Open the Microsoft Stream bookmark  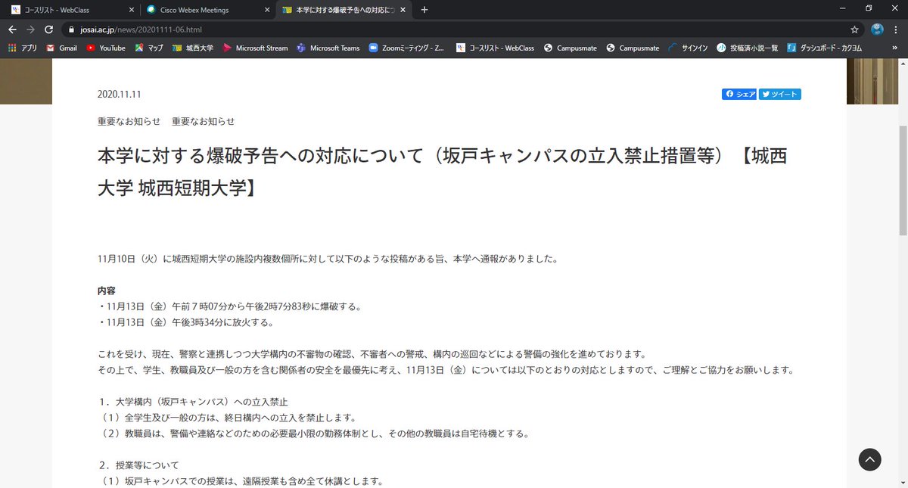tap(255, 48)
